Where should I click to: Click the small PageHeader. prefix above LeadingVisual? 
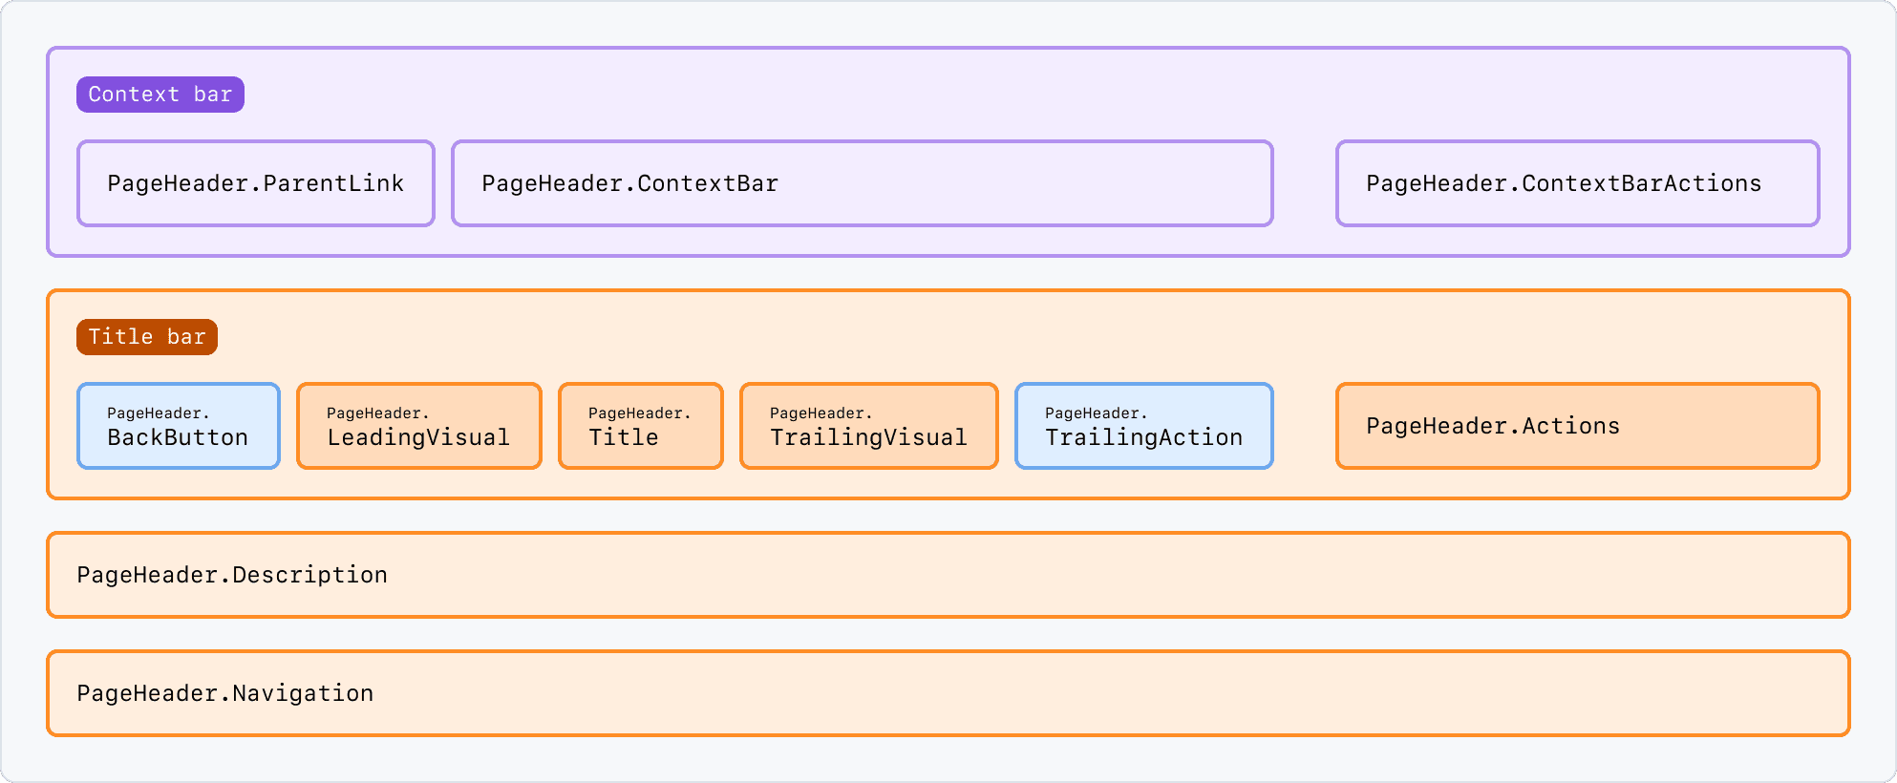[x=377, y=413]
